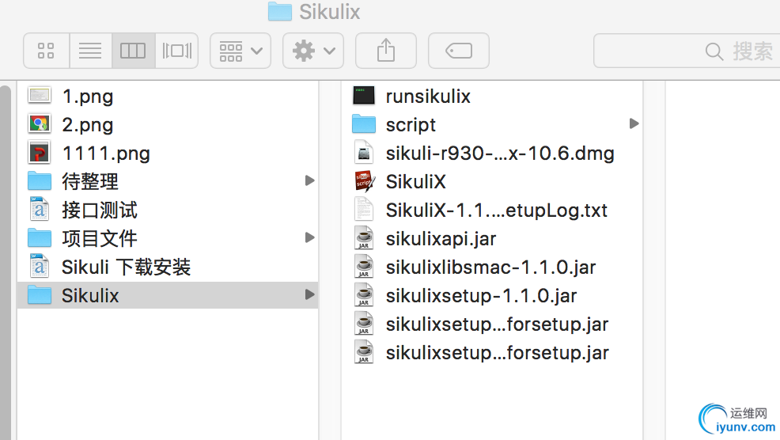Select the text 1111.png

[106, 154]
